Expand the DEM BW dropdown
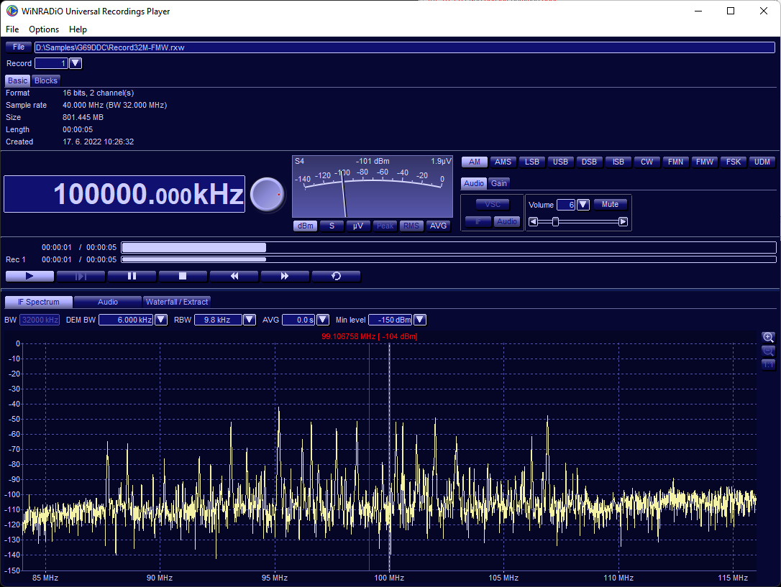This screenshot has height=587, width=781. pyautogui.click(x=161, y=320)
